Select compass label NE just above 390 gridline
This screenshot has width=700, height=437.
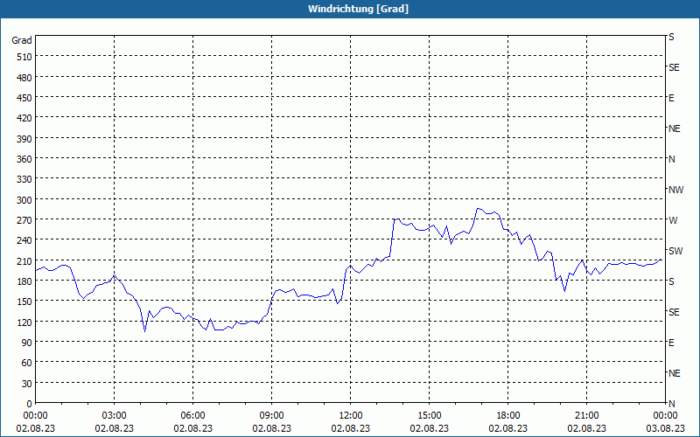pos(674,128)
